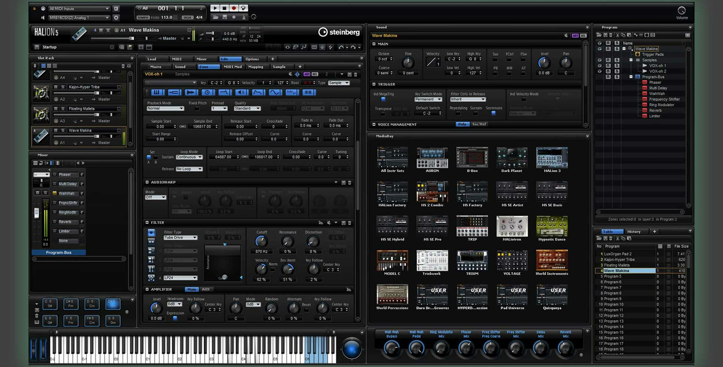Select loop set A
723x367 pixels.
(x=149, y=157)
